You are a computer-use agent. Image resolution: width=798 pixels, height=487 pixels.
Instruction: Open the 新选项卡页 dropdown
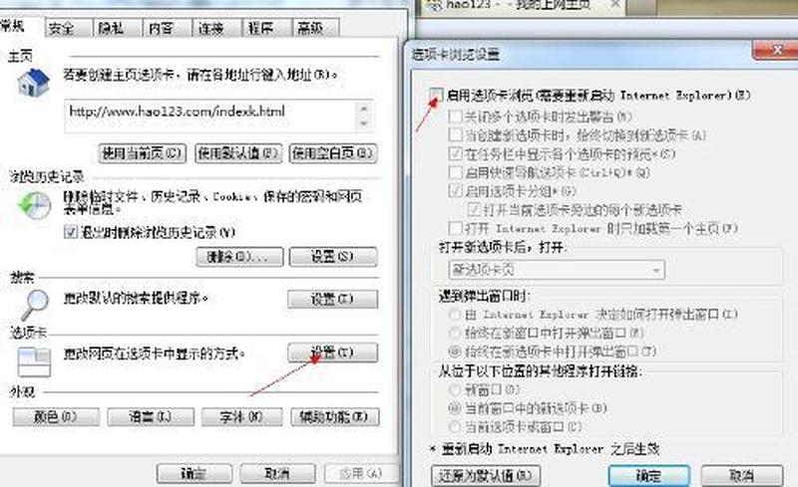557,270
